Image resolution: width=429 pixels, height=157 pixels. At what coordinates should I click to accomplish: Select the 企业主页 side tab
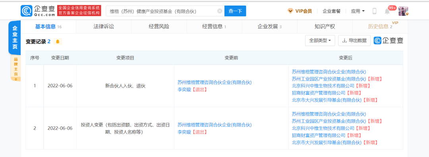pos(15,37)
